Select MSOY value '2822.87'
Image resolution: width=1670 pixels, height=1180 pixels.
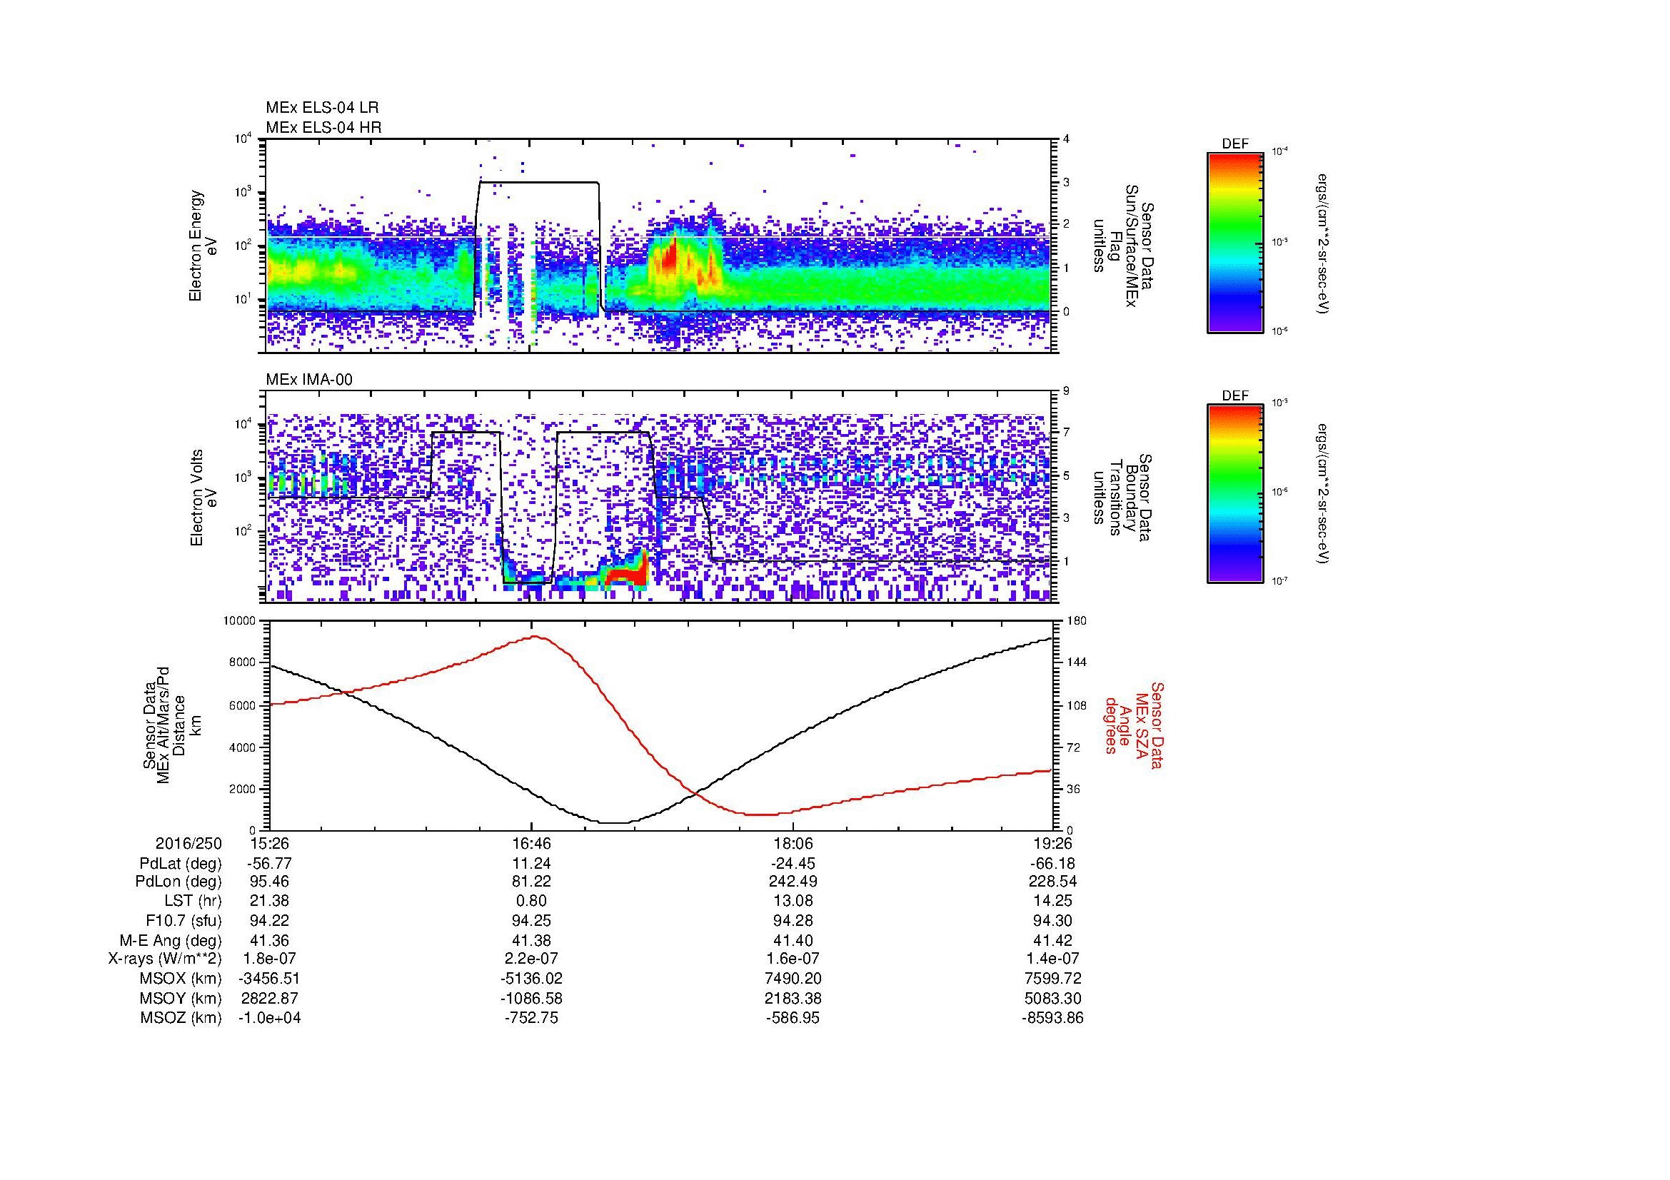pyautogui.click(x=270, y=998)
